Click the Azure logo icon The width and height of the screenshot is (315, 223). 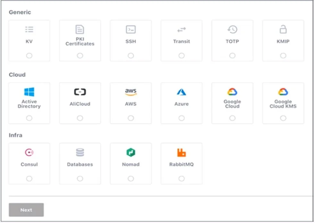pyautogui.click(x=181, y=92)
